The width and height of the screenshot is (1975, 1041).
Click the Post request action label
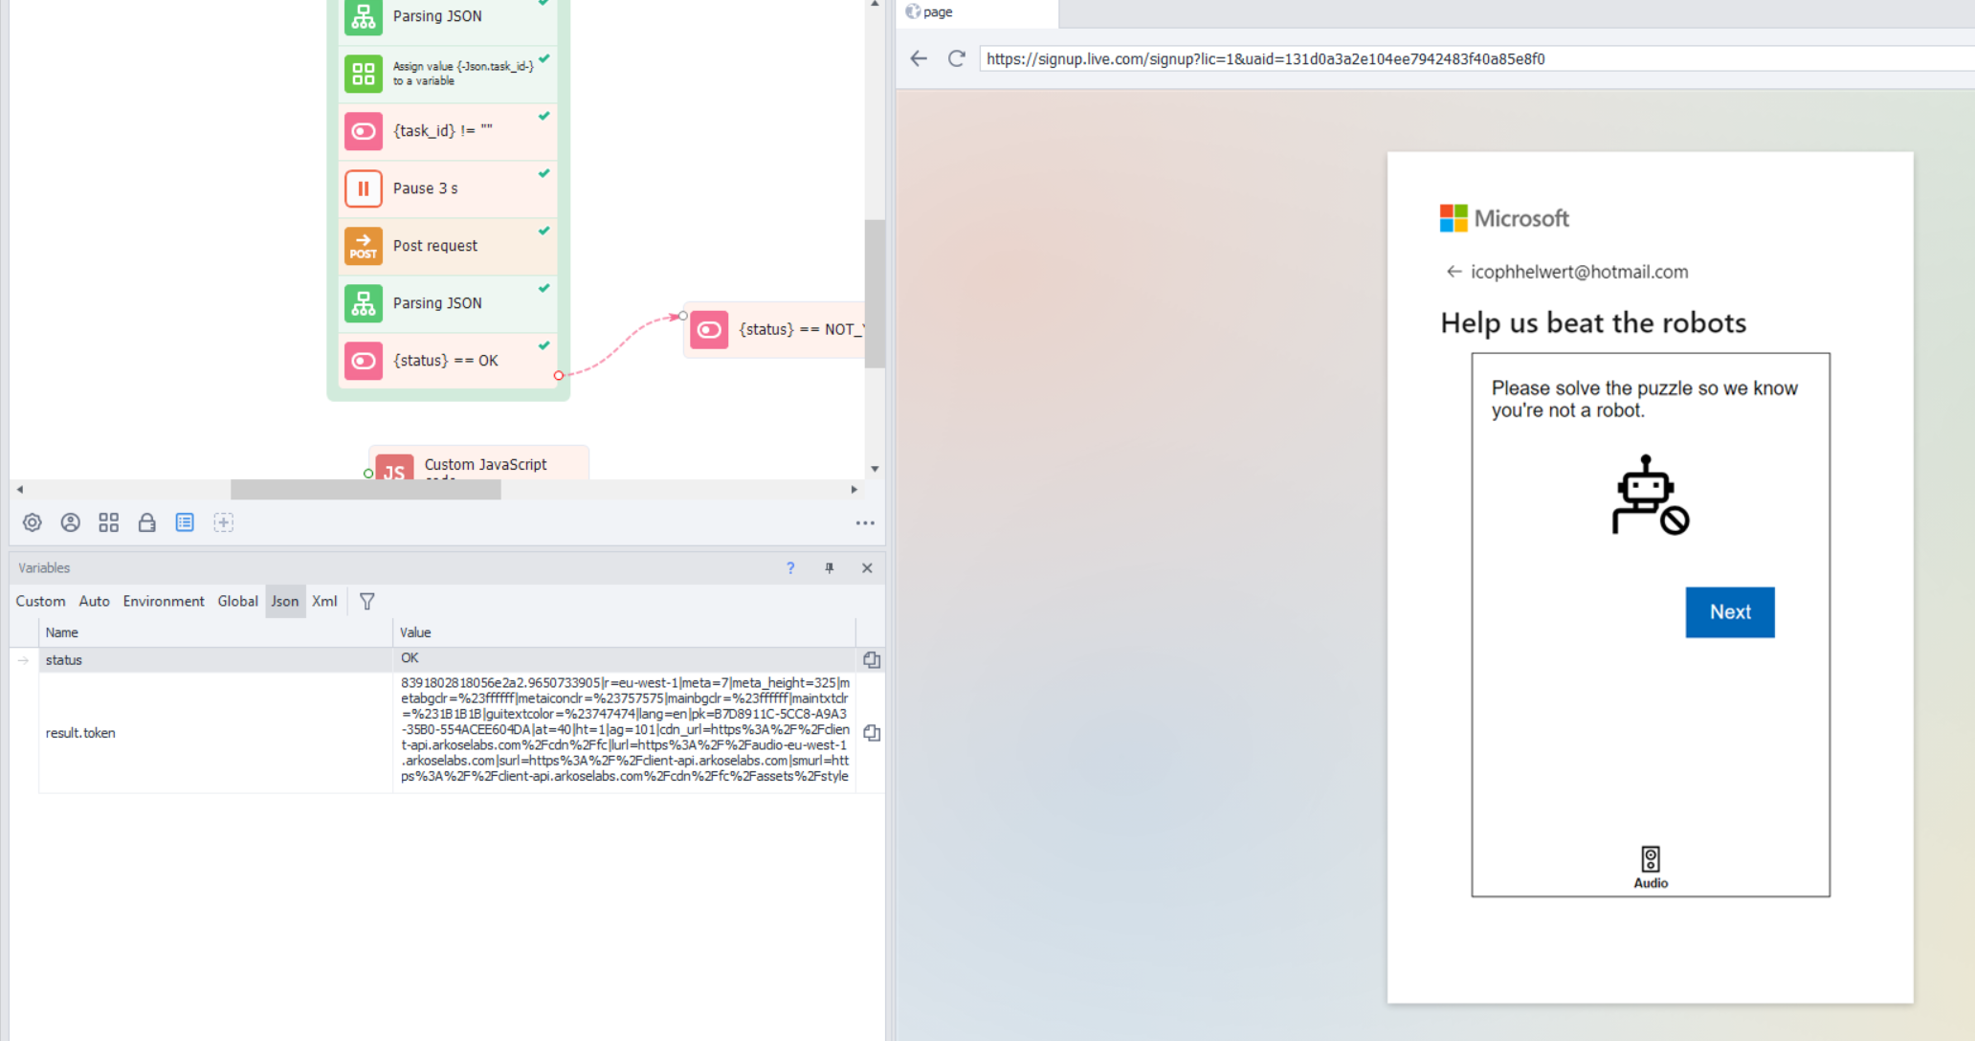coord(434,246)
